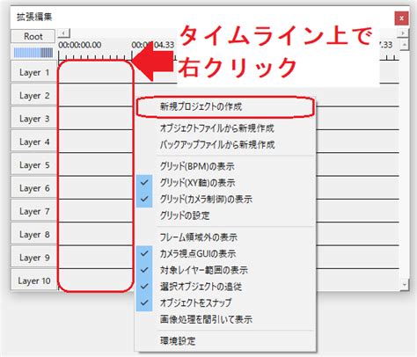417x357 pixels.
Task: Click the Layer 1 header button
Action: [34, 72]
